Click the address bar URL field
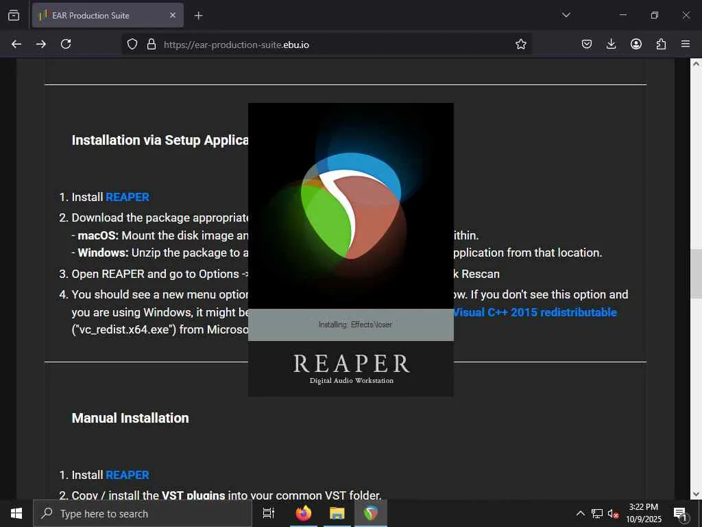The image size is (702, 527). pyautogui.click(x=327, y=45)
